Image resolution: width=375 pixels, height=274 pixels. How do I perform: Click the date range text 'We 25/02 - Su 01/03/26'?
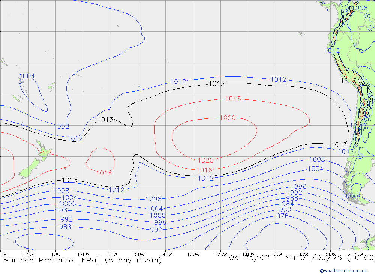(x=285, y=258)
